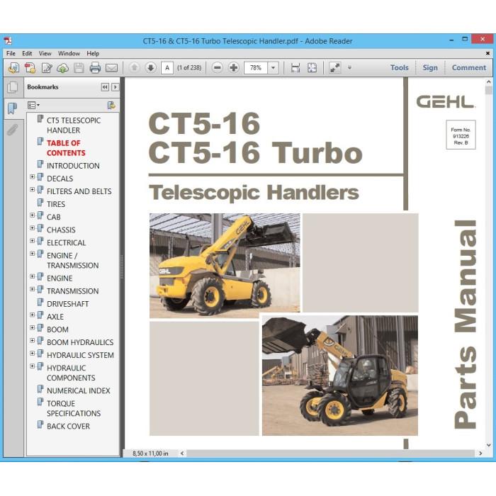Jump to DRIVESHAFT bookmark
Screen dimensions: 496x496
(68, 304)
